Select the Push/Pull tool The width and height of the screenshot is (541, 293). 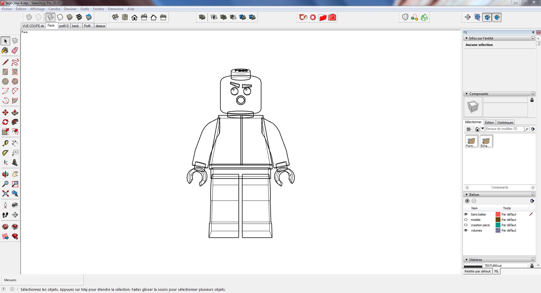[15, 113]
